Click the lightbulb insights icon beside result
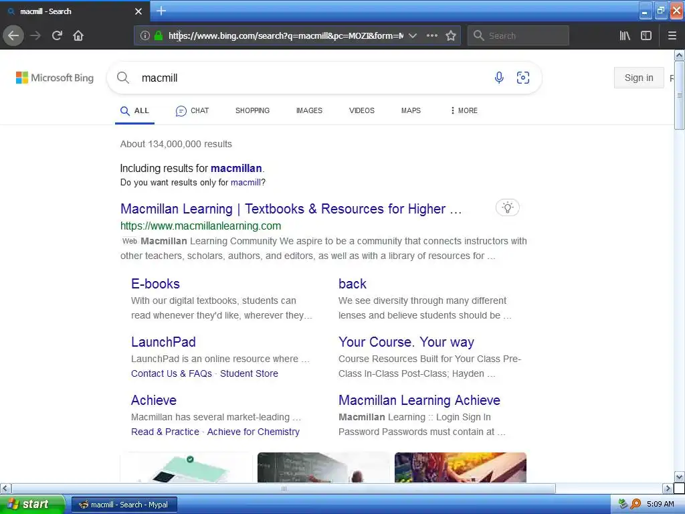The width and height of the screenshot is (685, 514). [x=507, y=207]
